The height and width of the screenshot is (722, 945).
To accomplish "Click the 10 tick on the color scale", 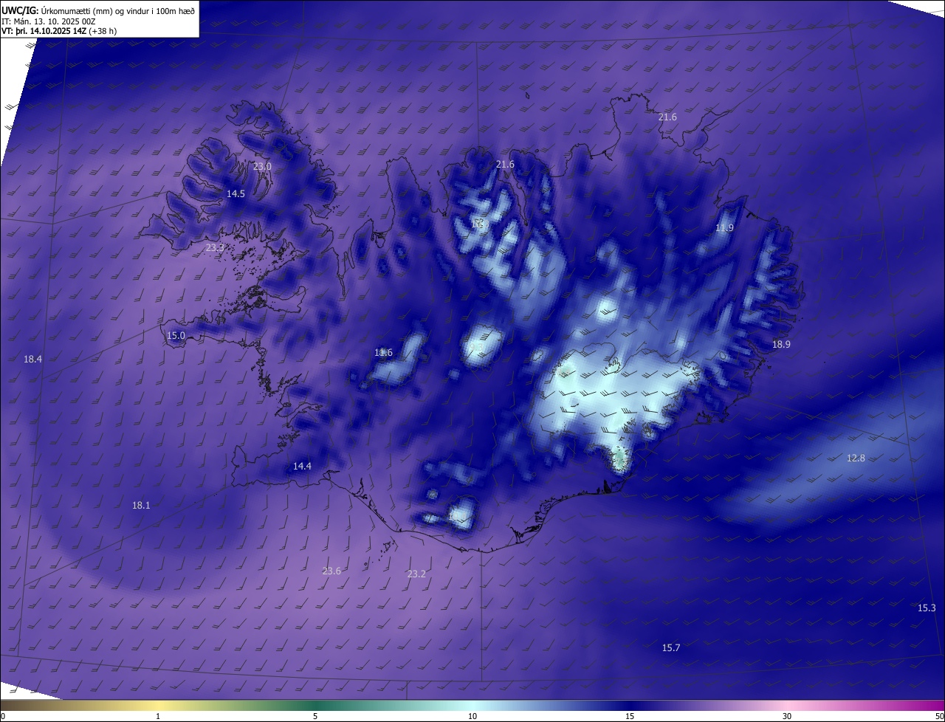I will pos(472,716).
